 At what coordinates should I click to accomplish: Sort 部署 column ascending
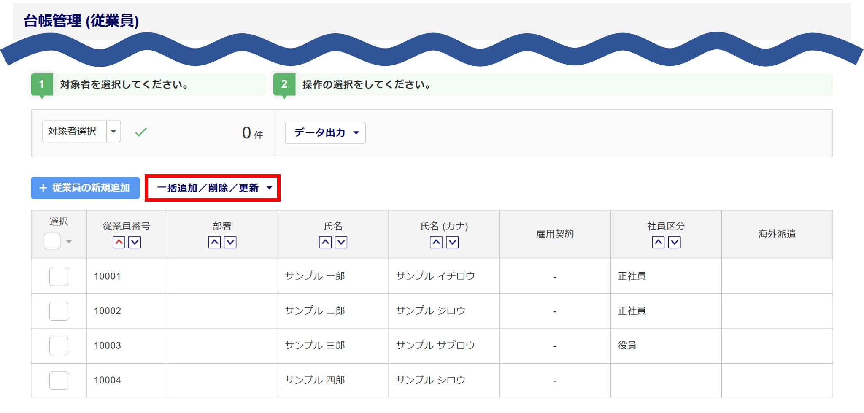(x=214, y=243)
